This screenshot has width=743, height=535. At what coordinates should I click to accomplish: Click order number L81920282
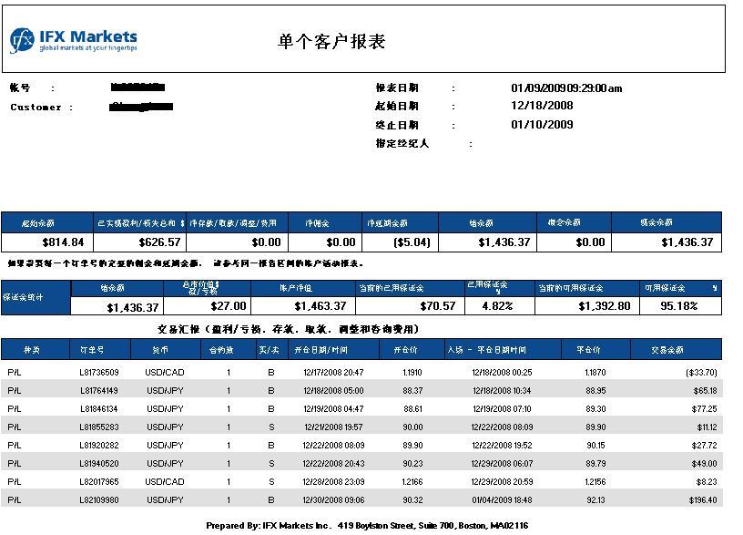click(99, 446)
